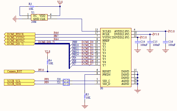Screen dimensions: 177x111
Task: Click the PB7 net label
Action: coord(56,36)
